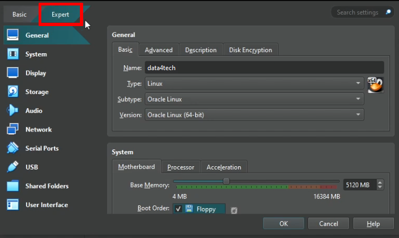This screenshot has width=399, height=238.
Task: Click the Help button
Action: pyautogui.click(x=373, y=223)
